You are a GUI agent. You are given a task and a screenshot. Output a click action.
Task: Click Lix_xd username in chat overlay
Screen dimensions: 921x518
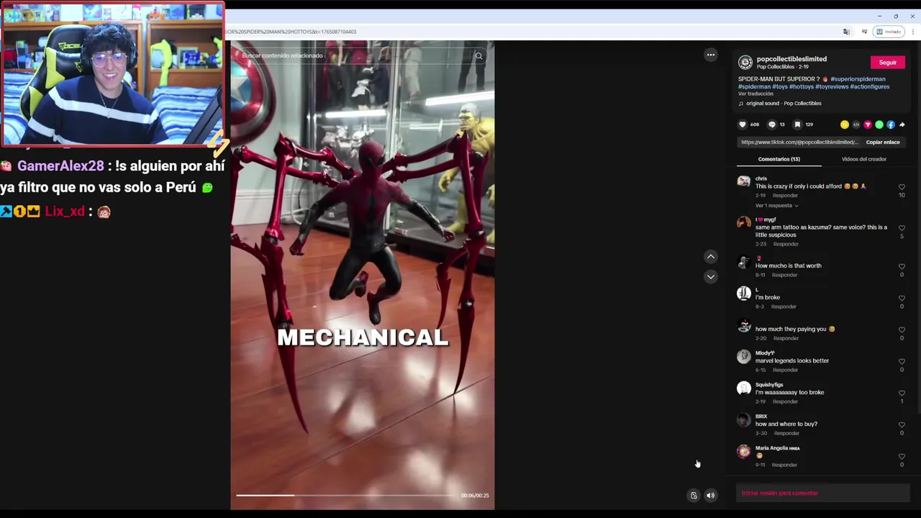tap(64, 212)
